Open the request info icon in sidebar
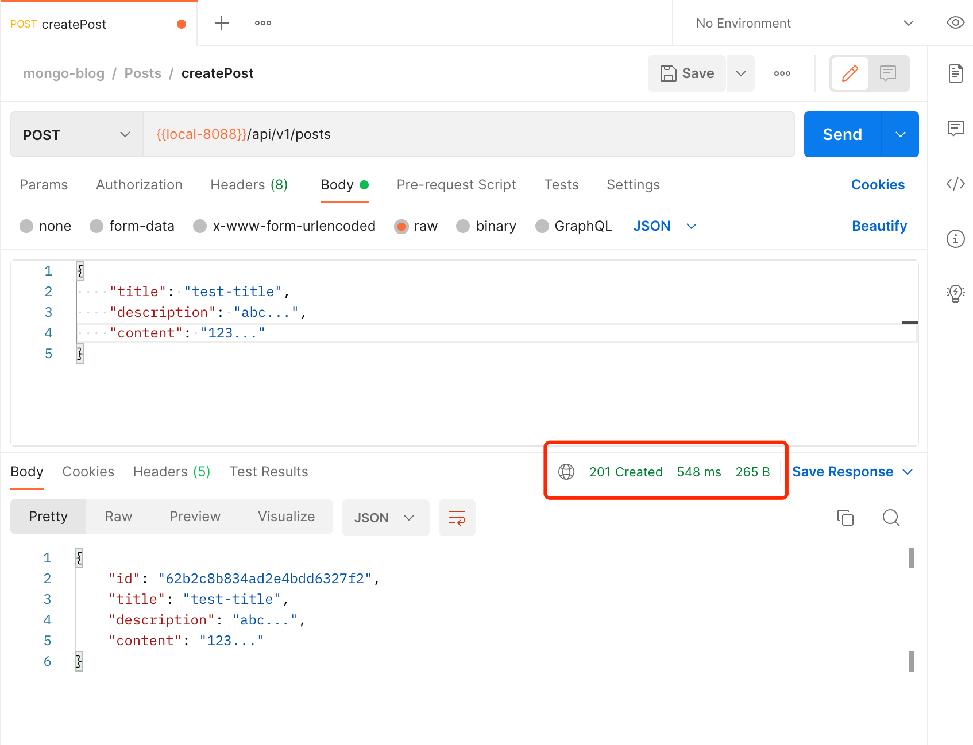The image size is (973, 745). click(955, 238)
